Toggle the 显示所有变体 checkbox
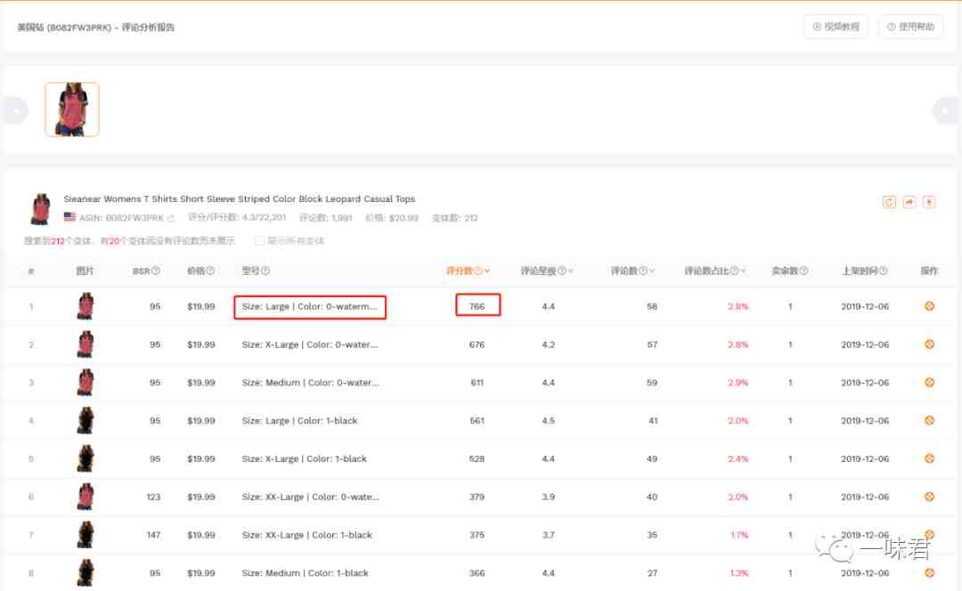 (259, 241)
